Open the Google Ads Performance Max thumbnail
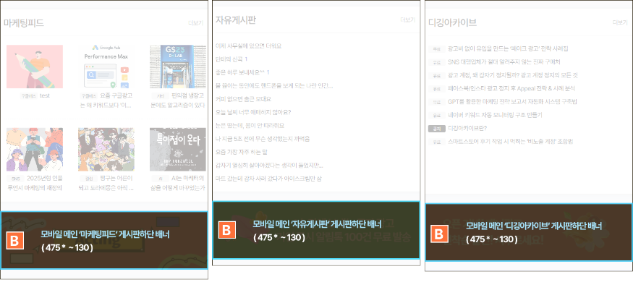 coord(106,67)
